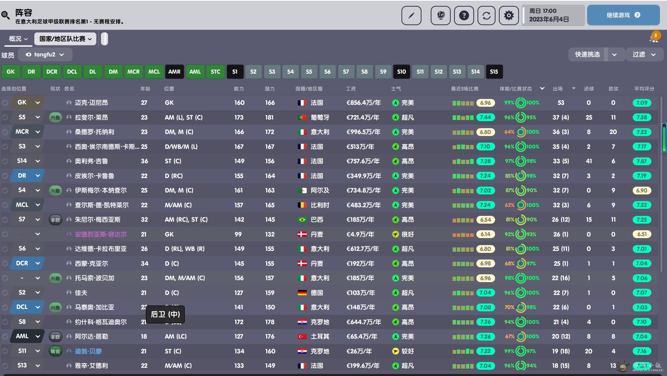Expand the 概况 view dropdown
667x376 pixels.
[18, 39]
